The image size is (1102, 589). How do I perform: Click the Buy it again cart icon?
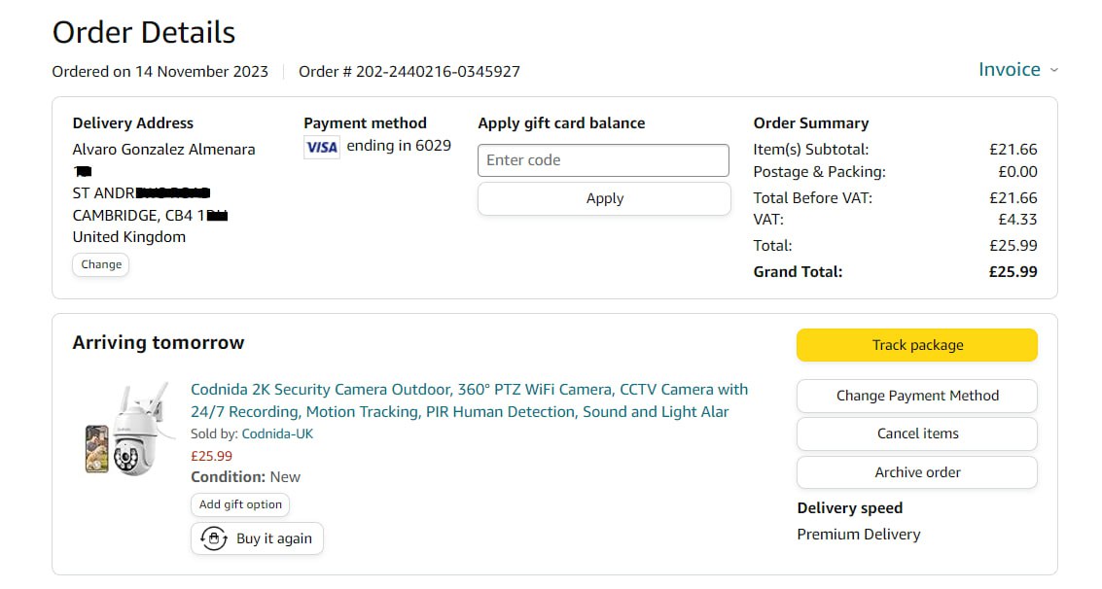(x=214, y=538)
